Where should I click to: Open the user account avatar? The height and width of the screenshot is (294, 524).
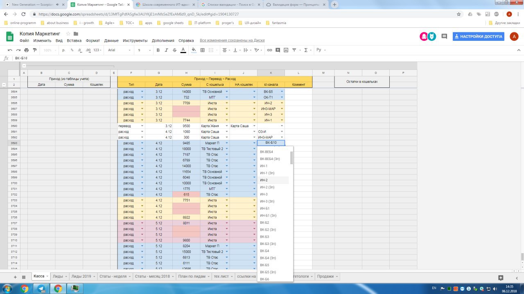click(x=514, y=36)
